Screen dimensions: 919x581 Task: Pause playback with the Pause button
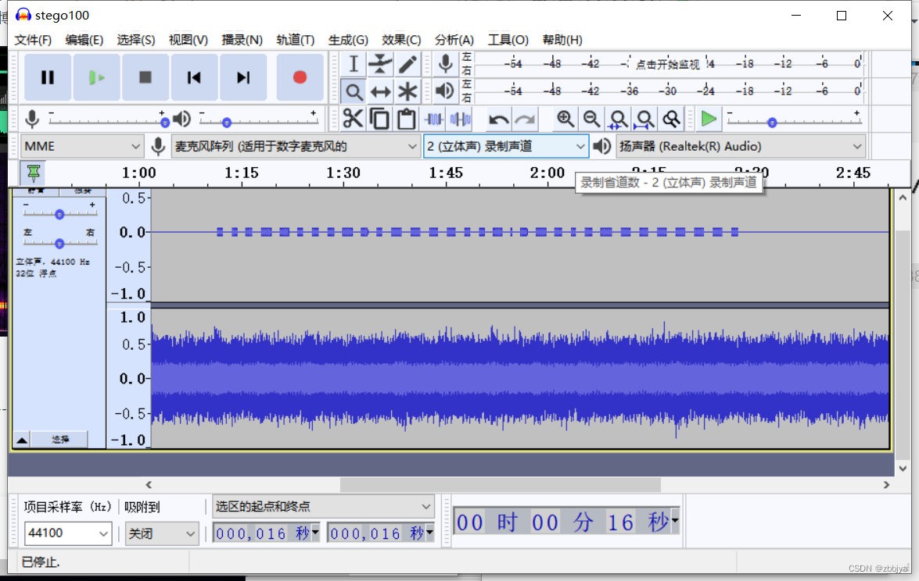48,77
